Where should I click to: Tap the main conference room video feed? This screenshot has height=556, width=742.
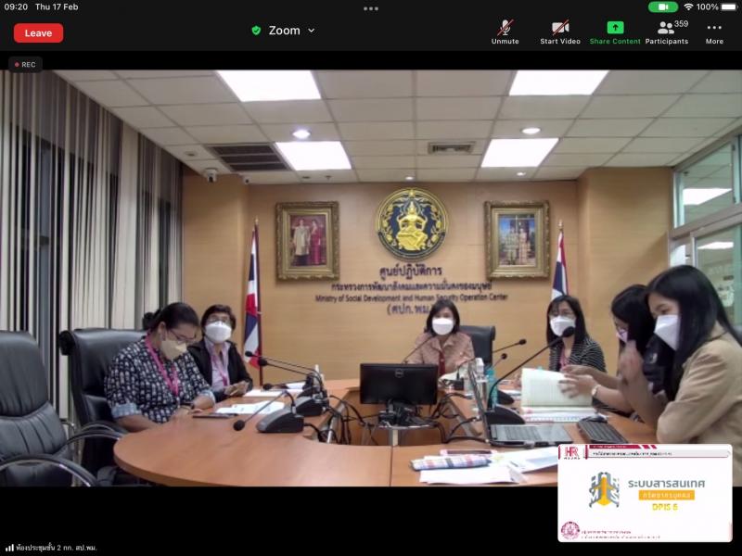[x=371, y=278]
